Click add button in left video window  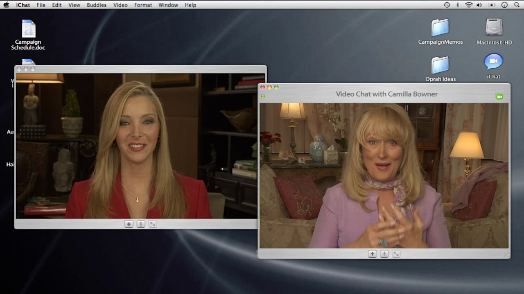click(129, 224)
